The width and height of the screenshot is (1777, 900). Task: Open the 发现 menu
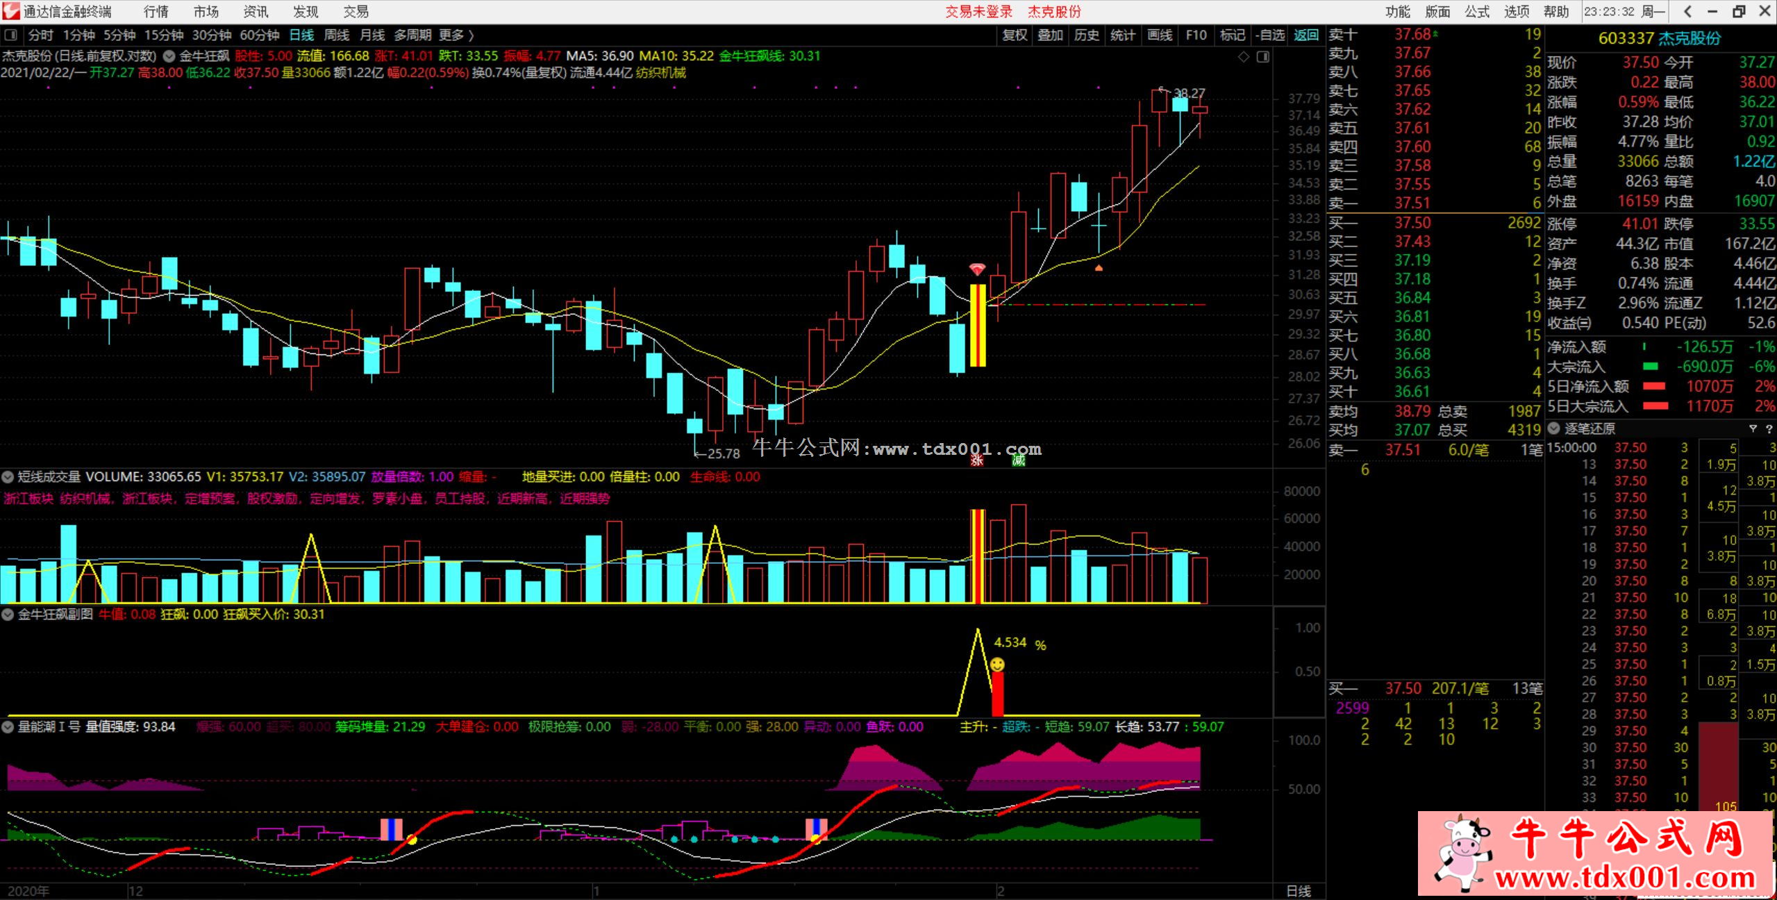coord(306,11)
